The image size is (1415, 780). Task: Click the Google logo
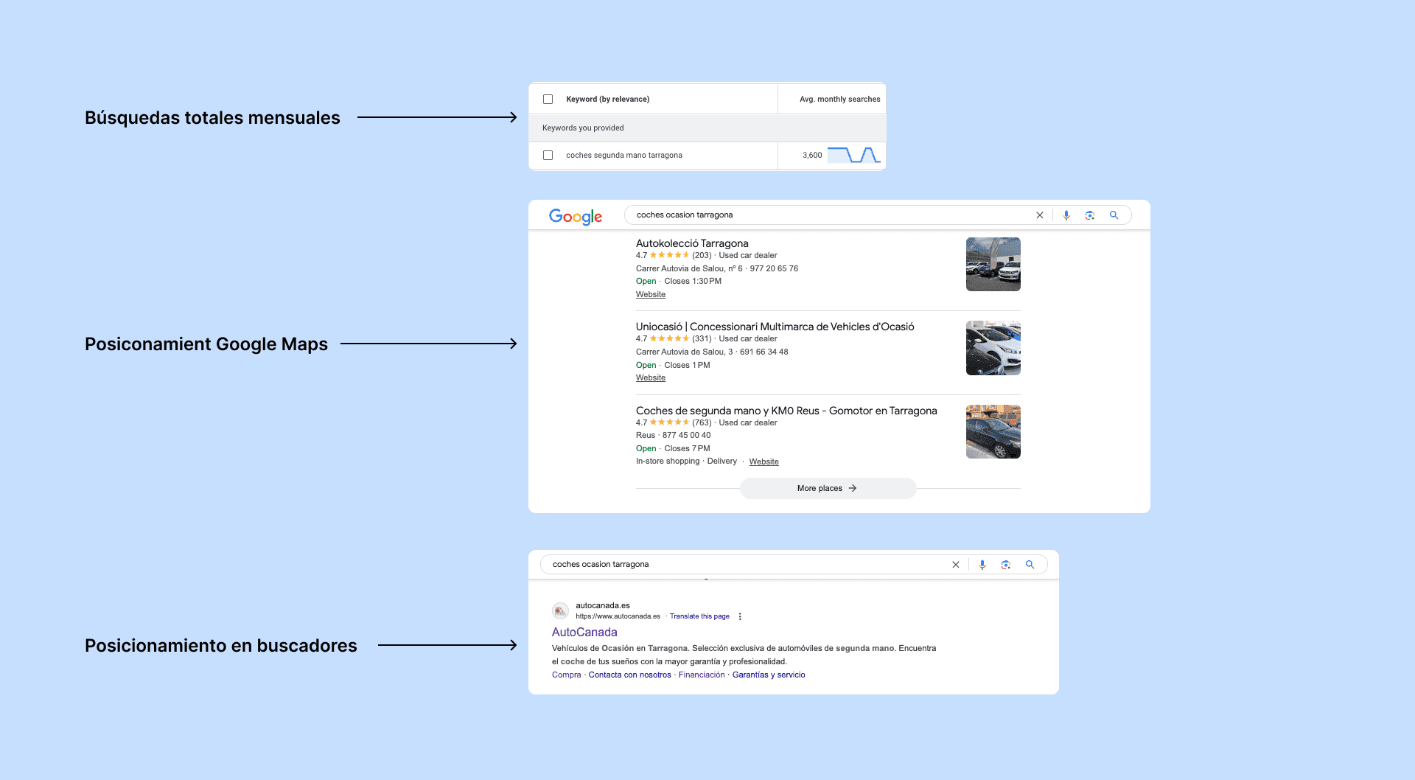pos(576,216)
